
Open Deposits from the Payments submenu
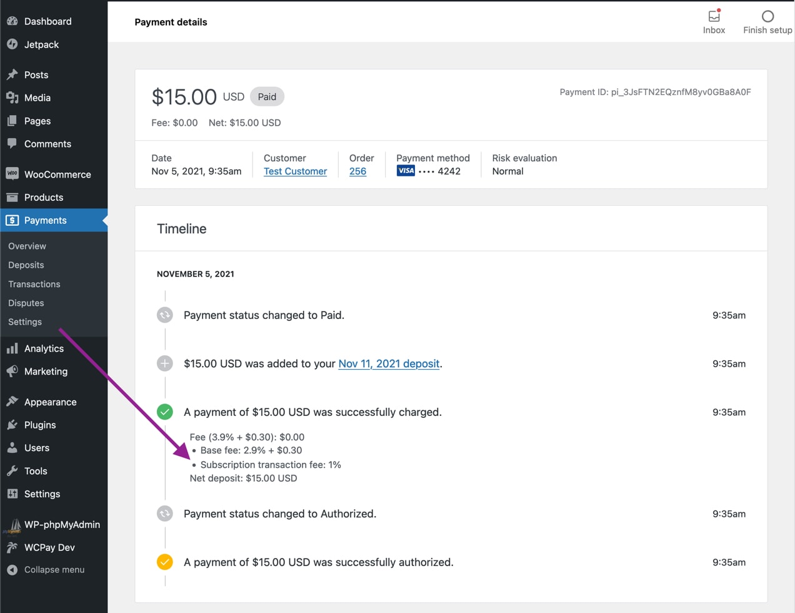(26, 265)
